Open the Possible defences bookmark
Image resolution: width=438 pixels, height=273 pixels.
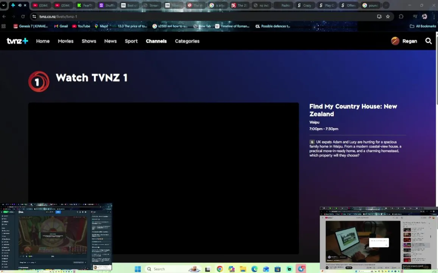(x=273, y=26)
